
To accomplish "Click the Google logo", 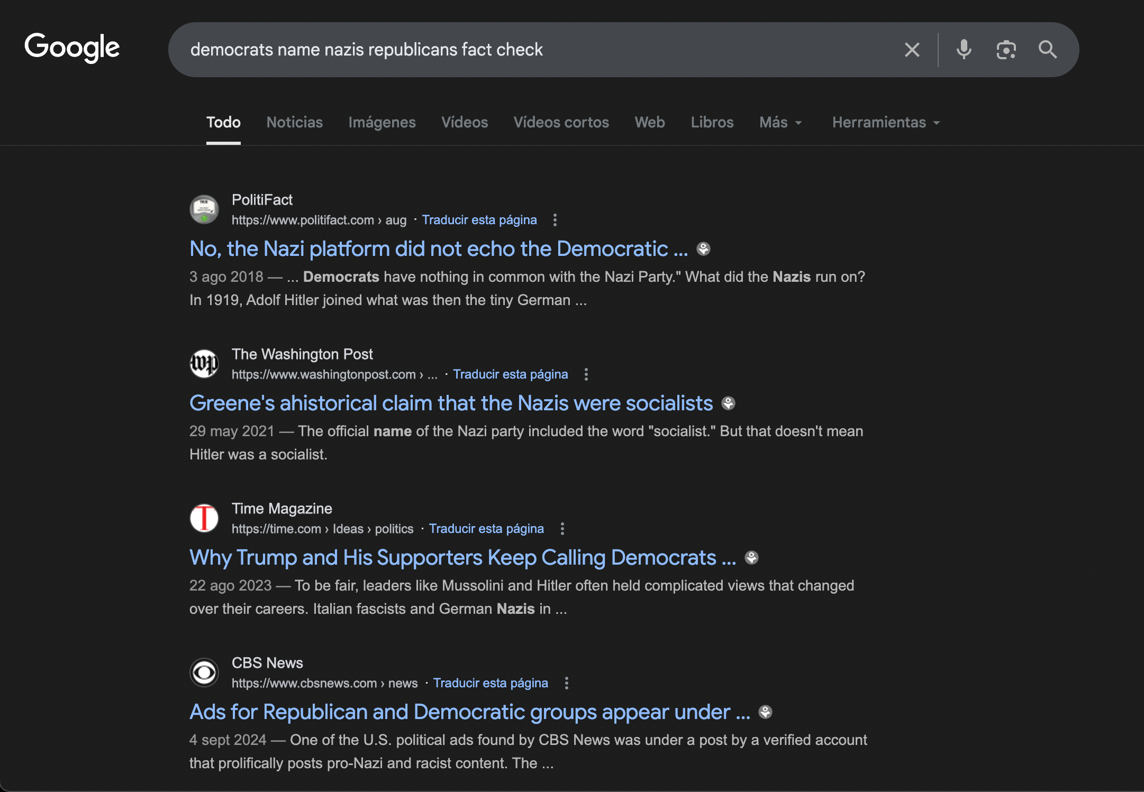I will 72,48.
